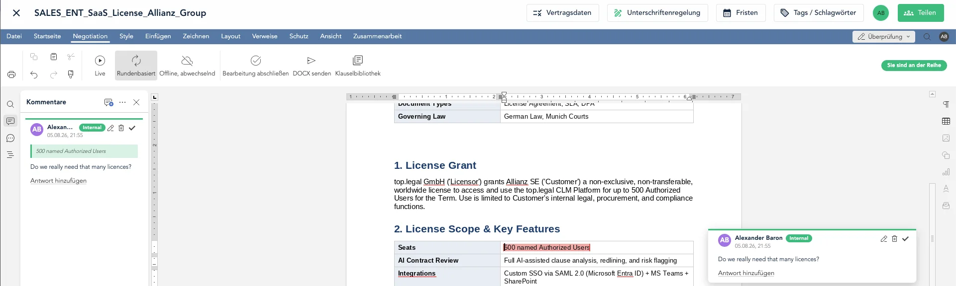Open the Ansicht tab
This screenshot has width=956, height=286.
click(x=331, y=36)
